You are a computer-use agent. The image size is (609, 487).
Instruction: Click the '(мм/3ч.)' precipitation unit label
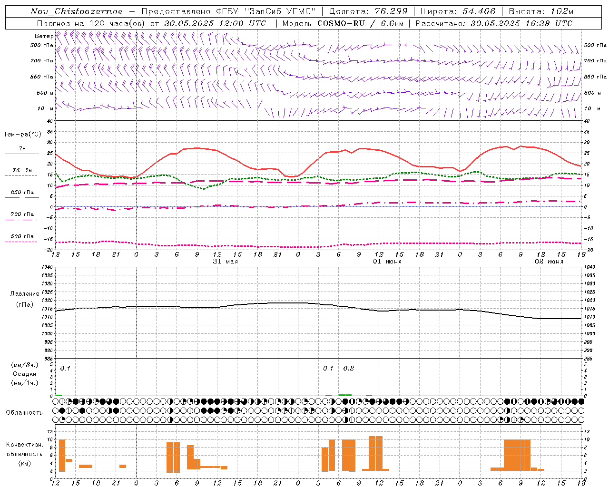(x=25, y=365)
